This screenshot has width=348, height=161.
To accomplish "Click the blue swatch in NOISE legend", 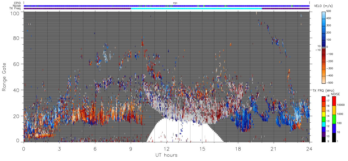I will coord(334,128).
